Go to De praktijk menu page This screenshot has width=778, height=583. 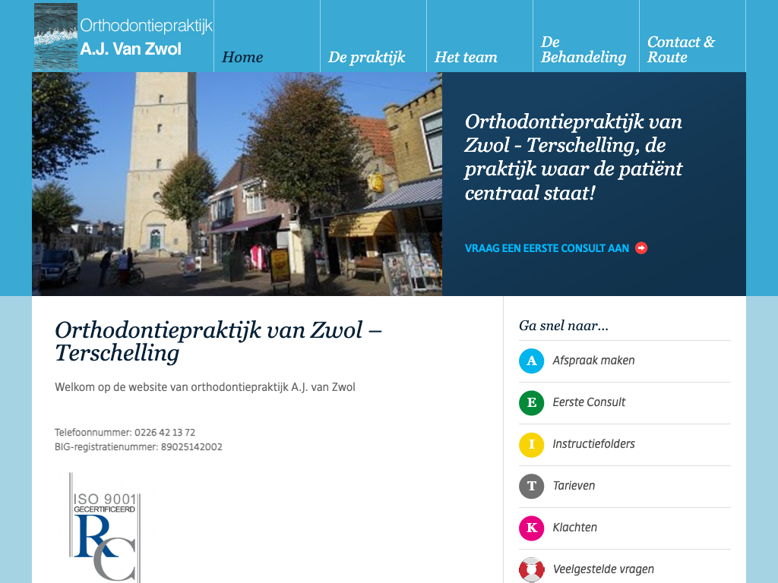click(x=366, y=58)
